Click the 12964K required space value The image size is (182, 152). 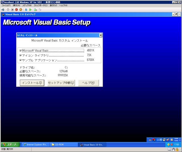[64, 71]
